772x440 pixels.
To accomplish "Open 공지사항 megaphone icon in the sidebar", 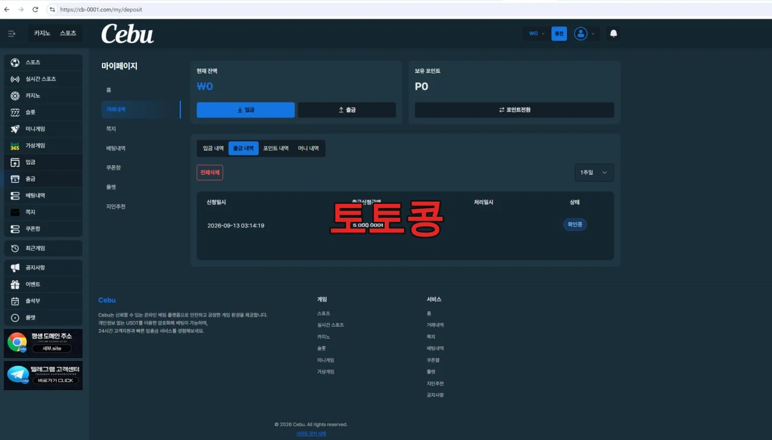I will 15,268.
